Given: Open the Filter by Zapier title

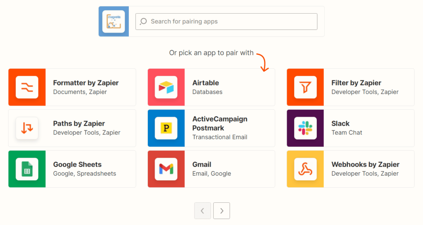Looking at the screenshot, I should (x=356, y=83).
